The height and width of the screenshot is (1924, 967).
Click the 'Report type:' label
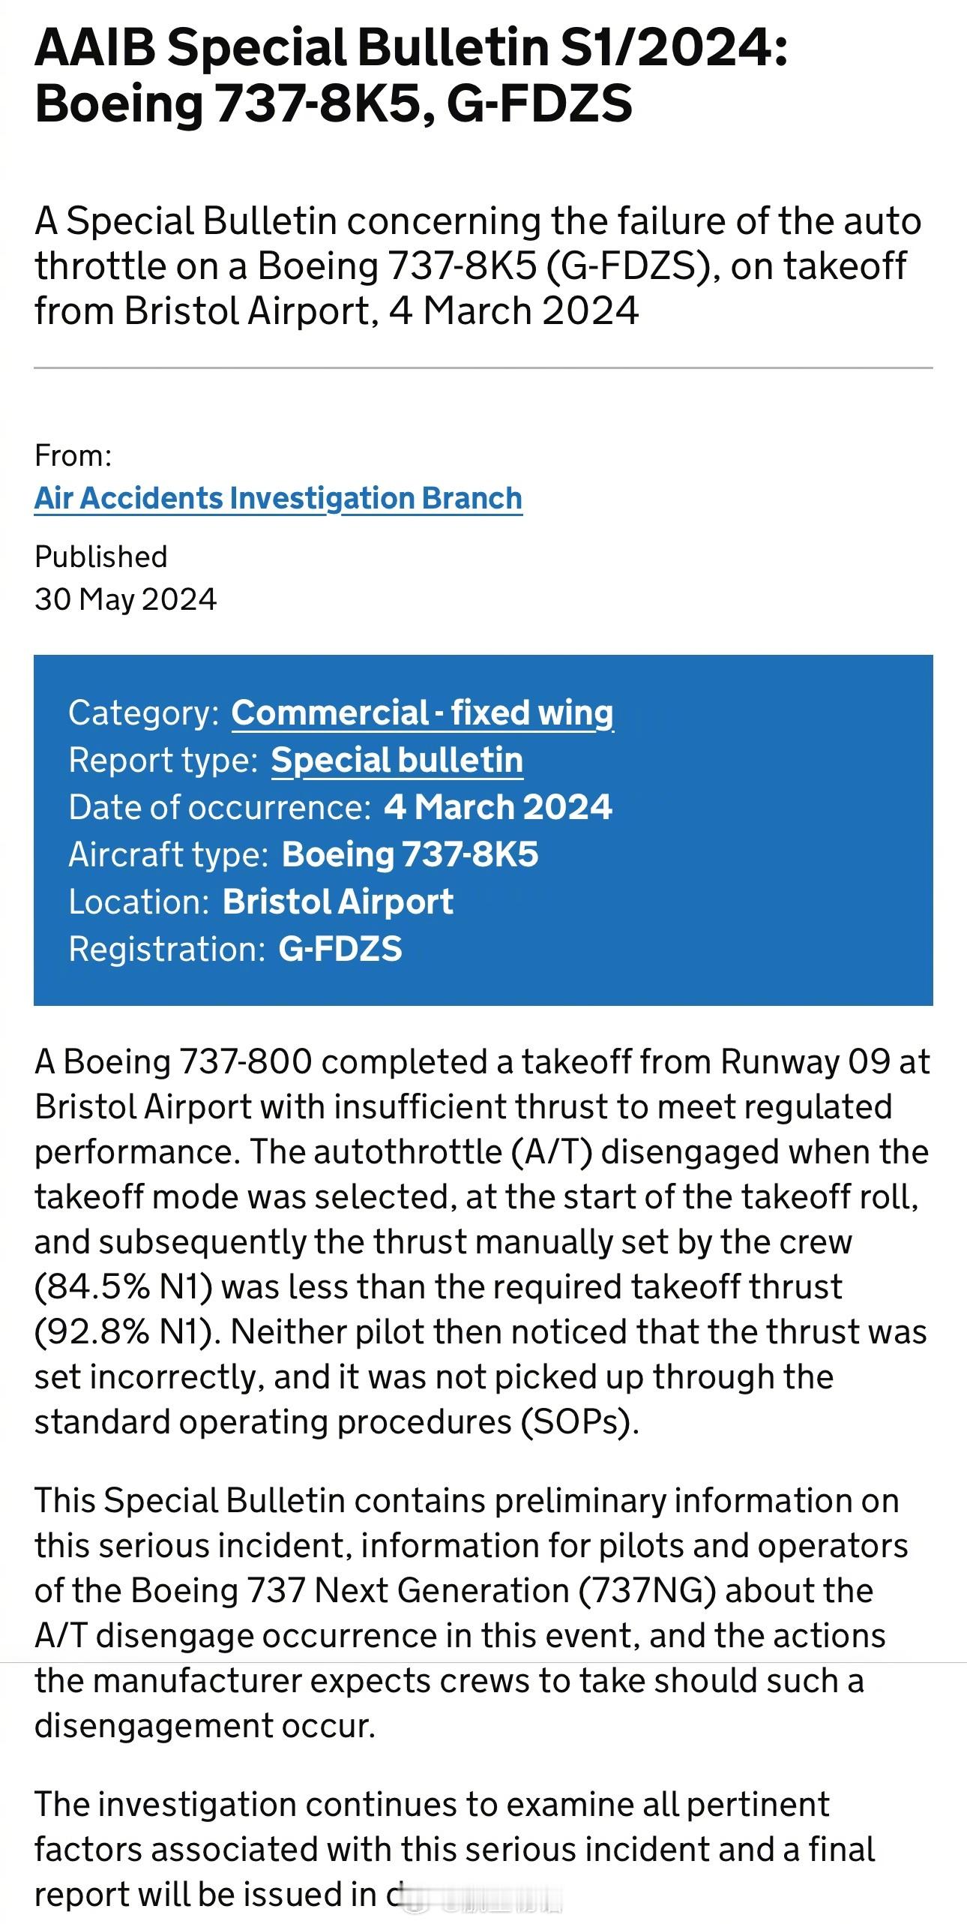click(x=163, y=761)
